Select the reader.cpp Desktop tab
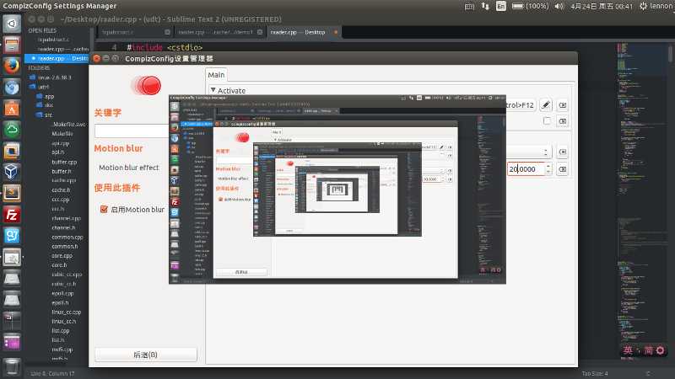The image size is (675, 379). coord(303,32)
